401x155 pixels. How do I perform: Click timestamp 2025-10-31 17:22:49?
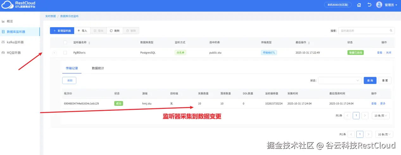click(308, 53)
